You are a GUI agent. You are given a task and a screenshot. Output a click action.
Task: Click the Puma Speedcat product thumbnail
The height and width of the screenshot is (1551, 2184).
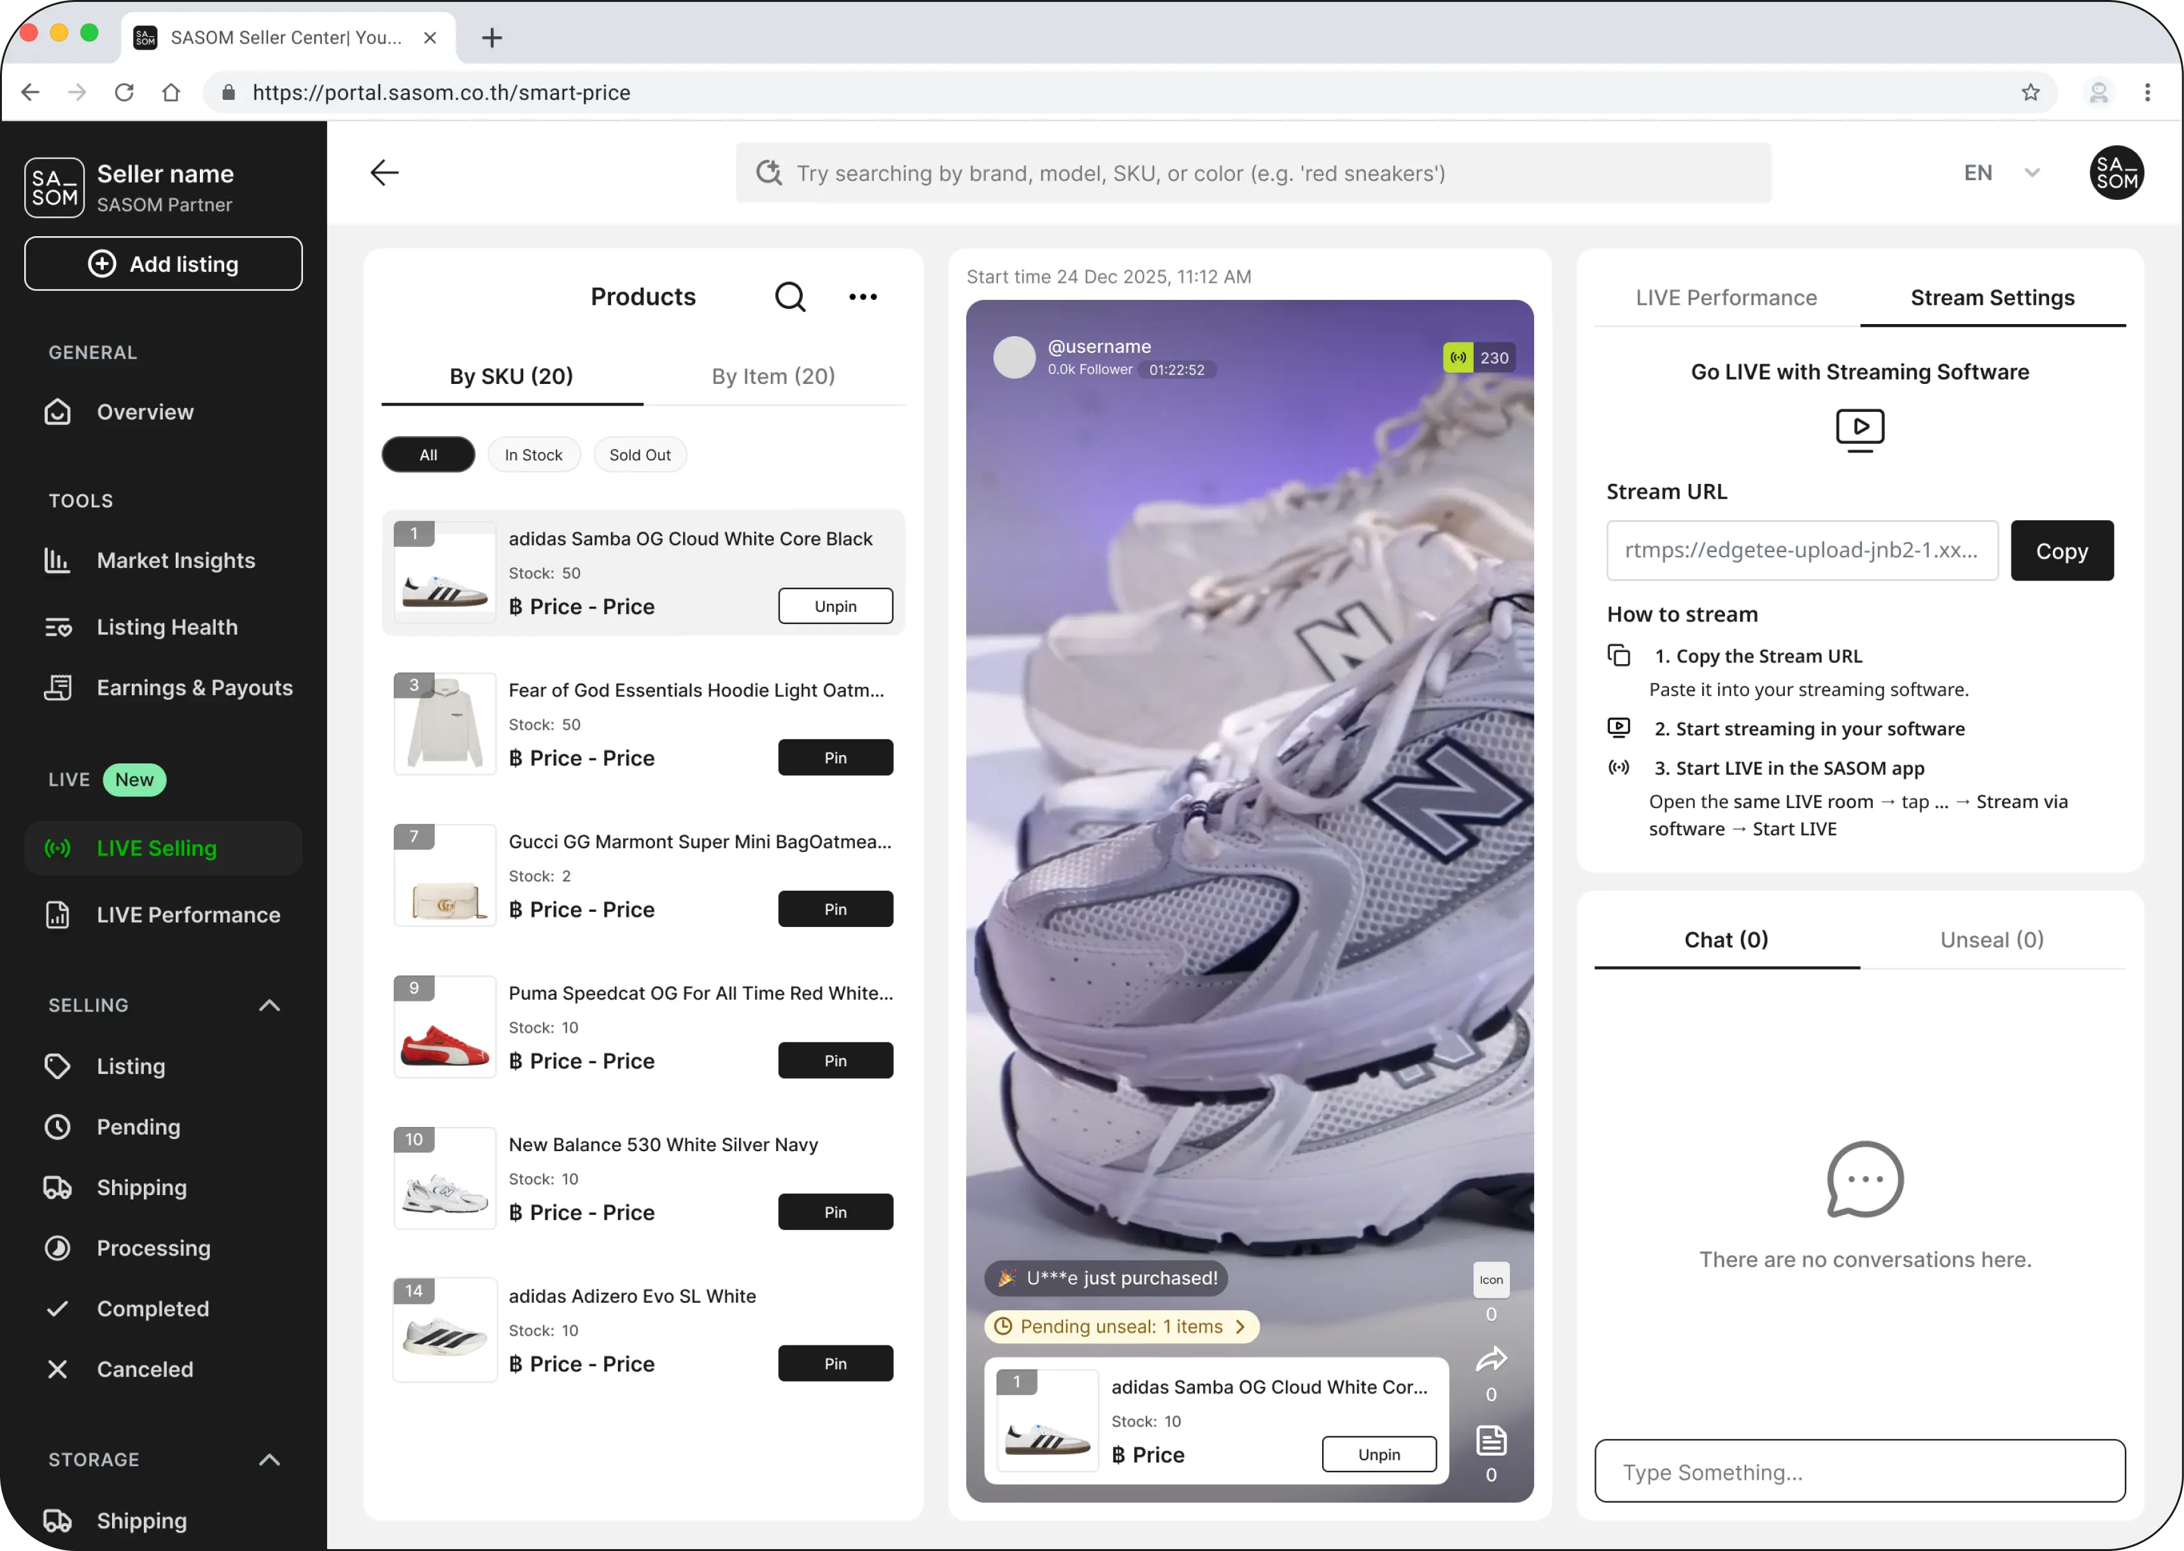coord(445,1026)
